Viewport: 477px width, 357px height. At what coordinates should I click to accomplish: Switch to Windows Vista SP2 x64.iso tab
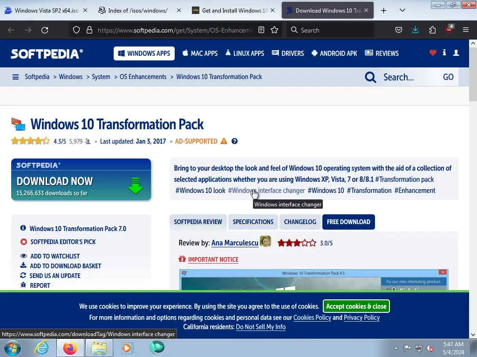coord(46,10)
